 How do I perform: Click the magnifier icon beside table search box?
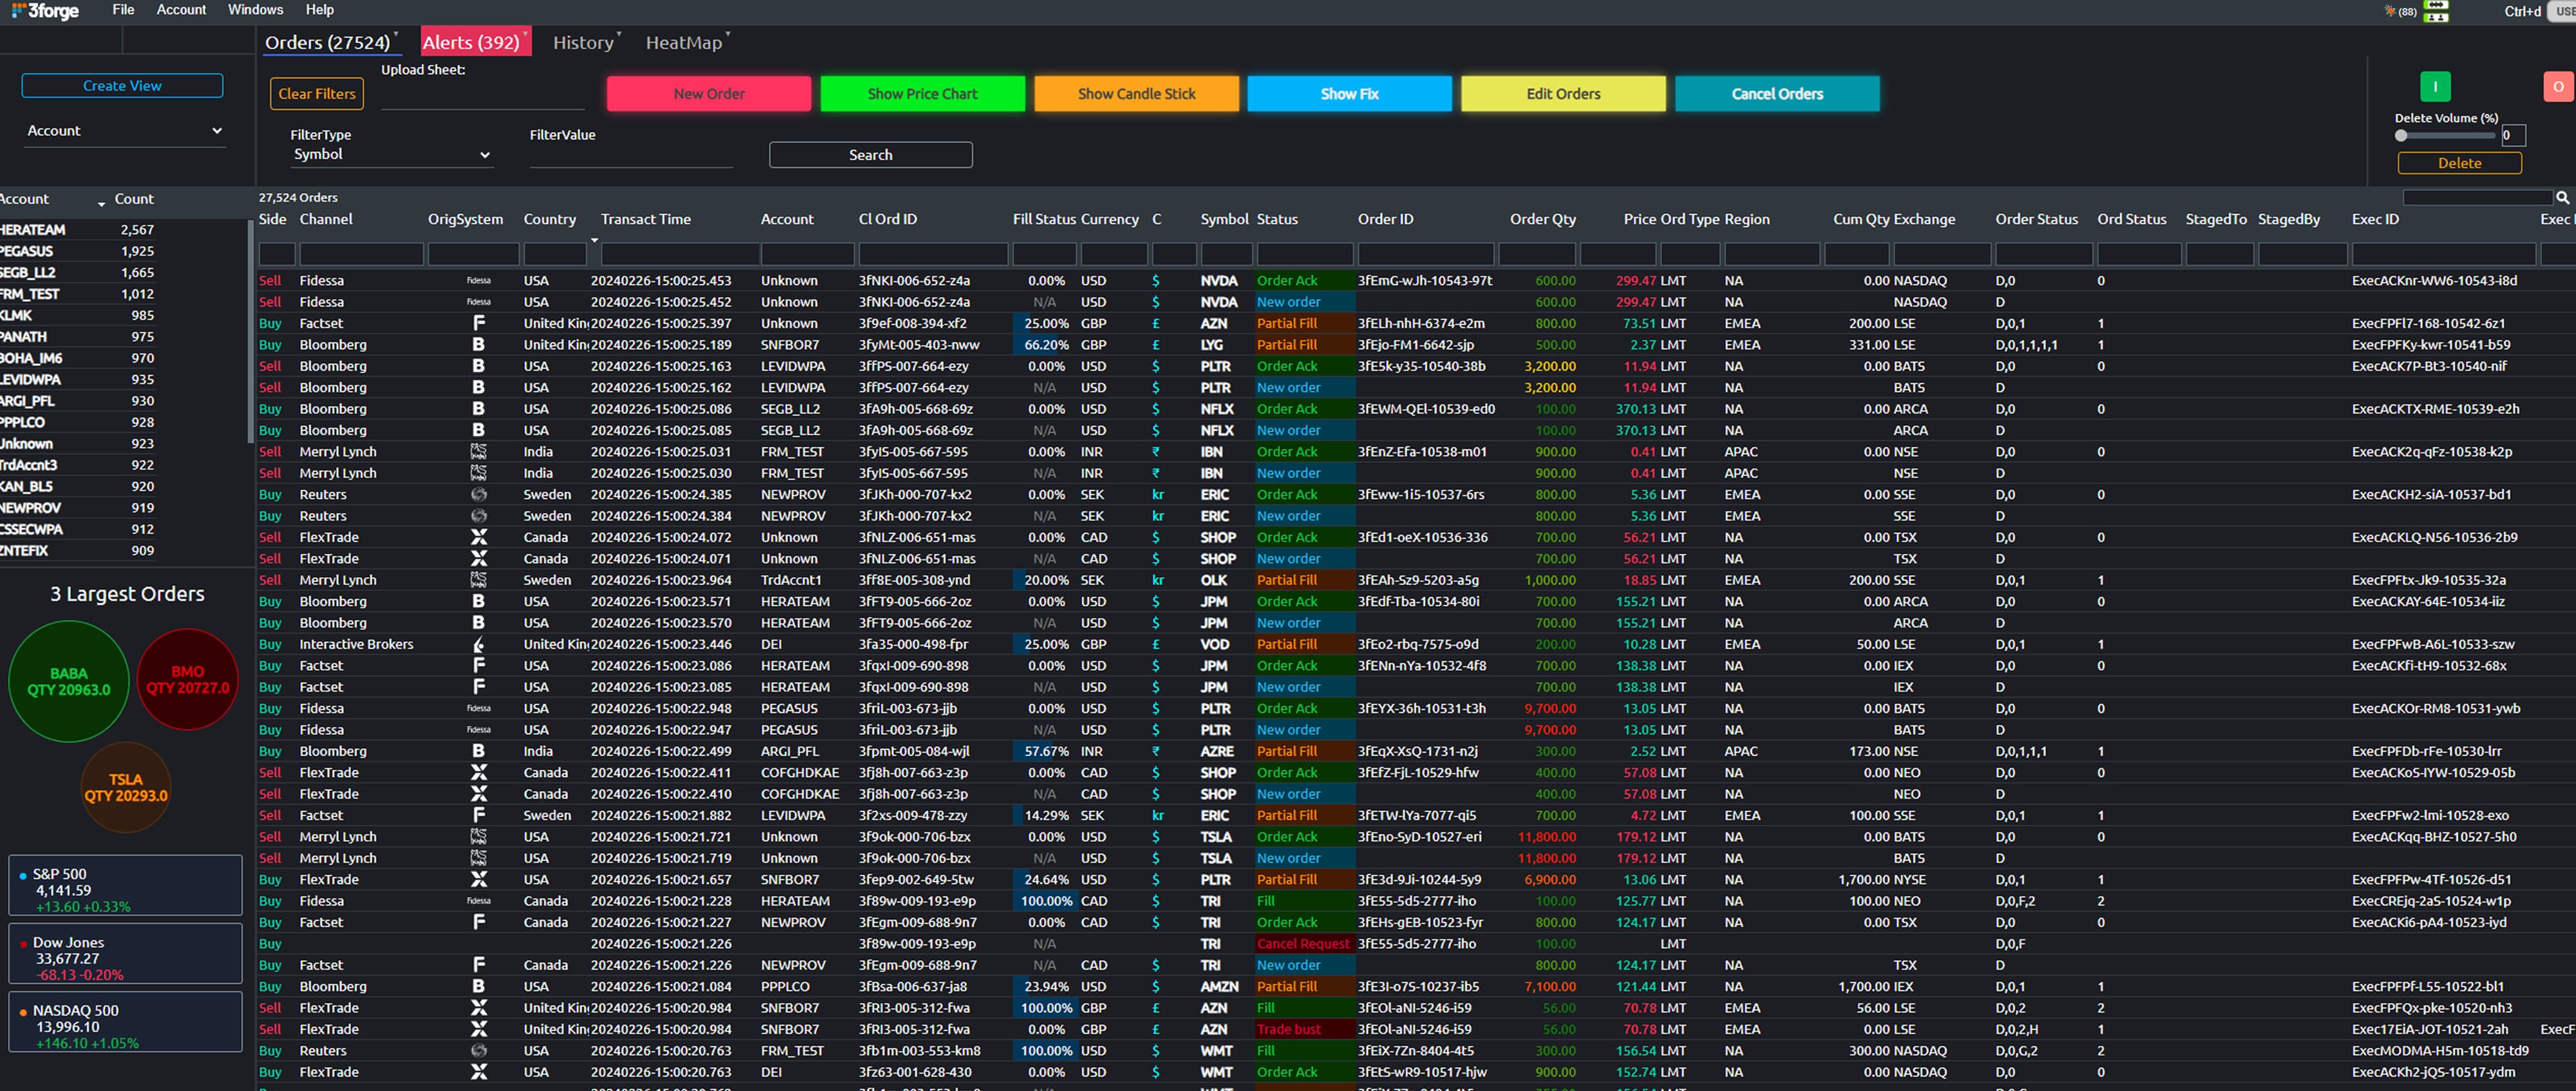(2562, 198)
